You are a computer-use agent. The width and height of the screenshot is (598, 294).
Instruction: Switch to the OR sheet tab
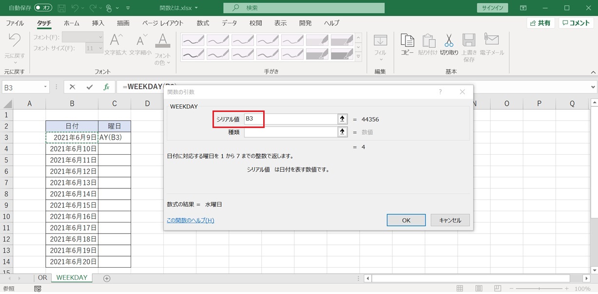point(42,278)
